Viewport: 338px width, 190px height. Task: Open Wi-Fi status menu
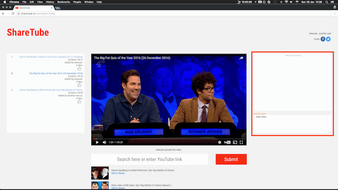click(x=286, y=2)
